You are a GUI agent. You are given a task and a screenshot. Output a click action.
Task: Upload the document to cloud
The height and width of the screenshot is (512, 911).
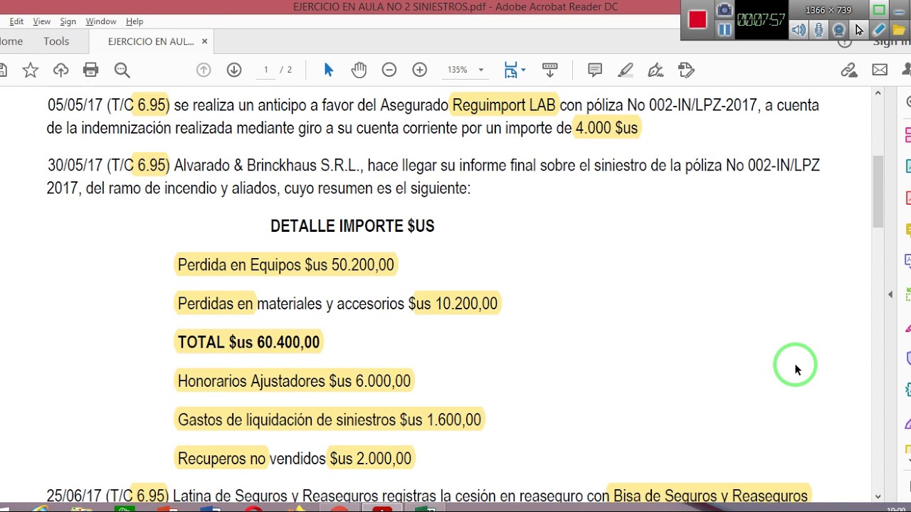point(60,70)
